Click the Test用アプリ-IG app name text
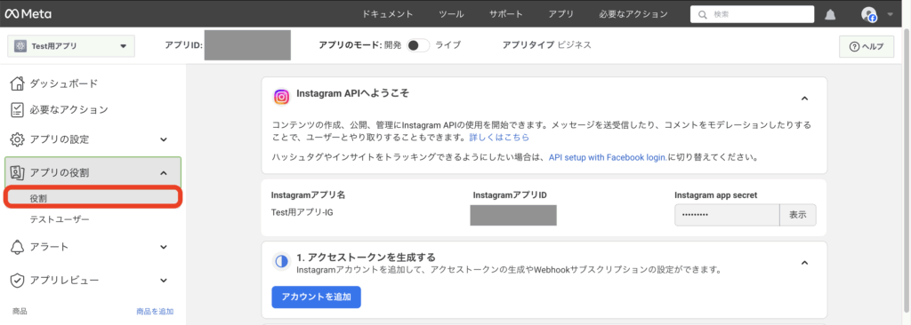 point(302,212)
